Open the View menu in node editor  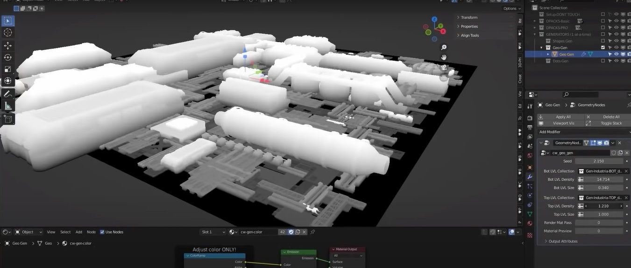coord(51,232)
